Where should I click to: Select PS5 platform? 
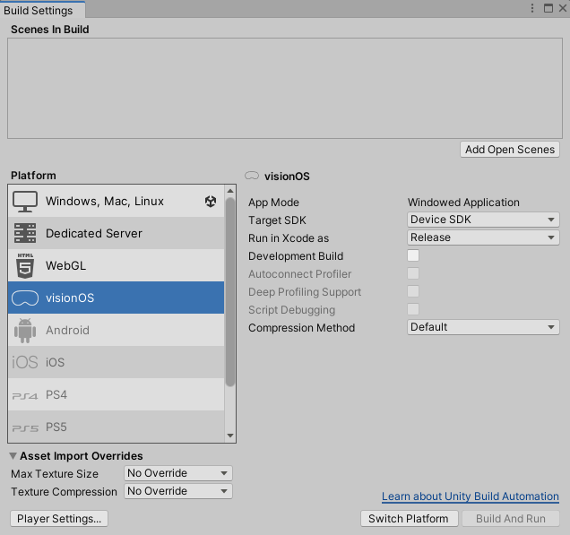(116, 427)
